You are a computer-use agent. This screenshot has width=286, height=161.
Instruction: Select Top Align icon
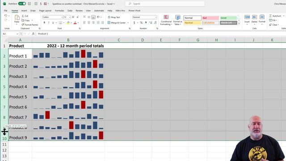click(84, 17)
